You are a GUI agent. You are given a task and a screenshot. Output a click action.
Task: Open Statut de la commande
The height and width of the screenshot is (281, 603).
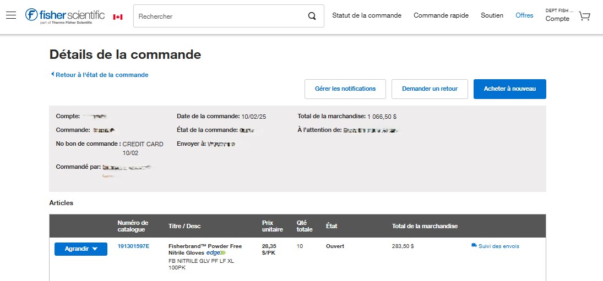click(x=367, y=15)
